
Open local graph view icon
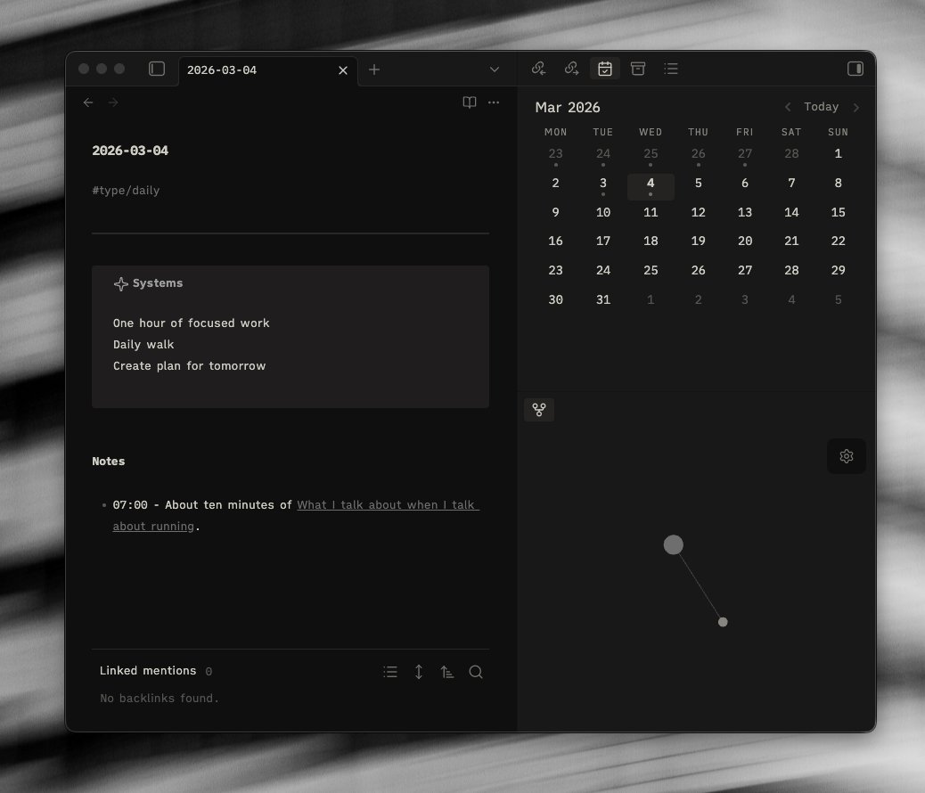point(539,410)
